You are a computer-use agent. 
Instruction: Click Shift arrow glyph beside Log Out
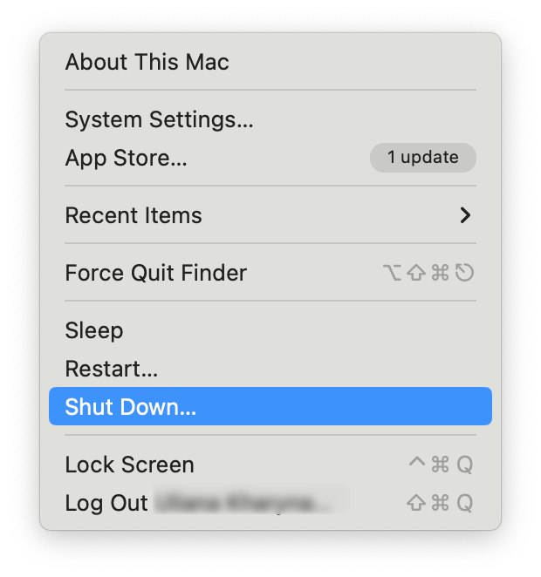pyautogui.click(x=416, y=503)
